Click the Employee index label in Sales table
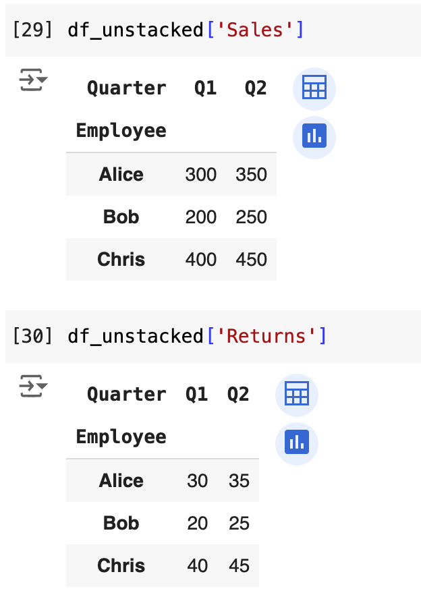The height and width of the screenshot is (595, 421). click(121, 130)
